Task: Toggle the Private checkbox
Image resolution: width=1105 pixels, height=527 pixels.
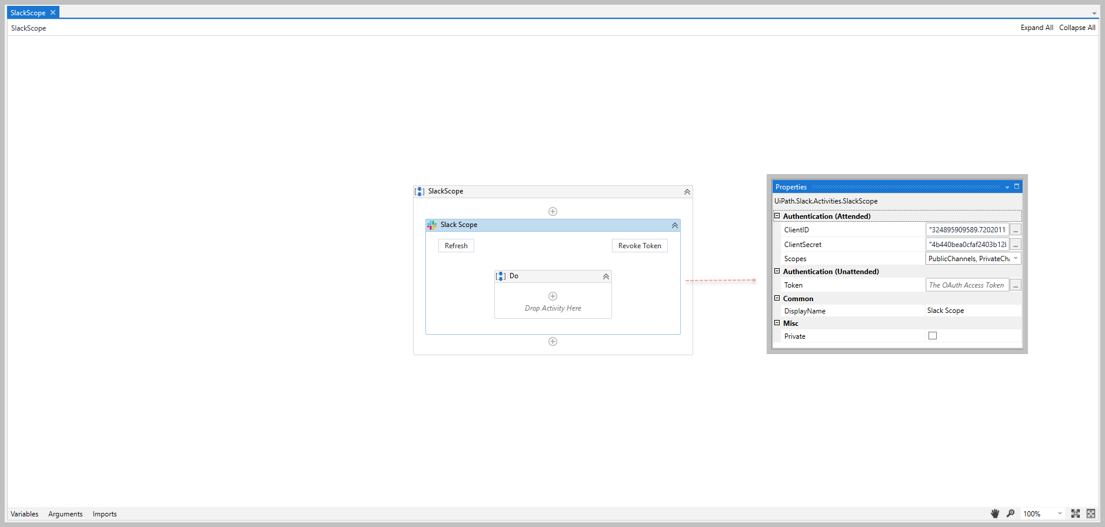Action: click(933, 336)
